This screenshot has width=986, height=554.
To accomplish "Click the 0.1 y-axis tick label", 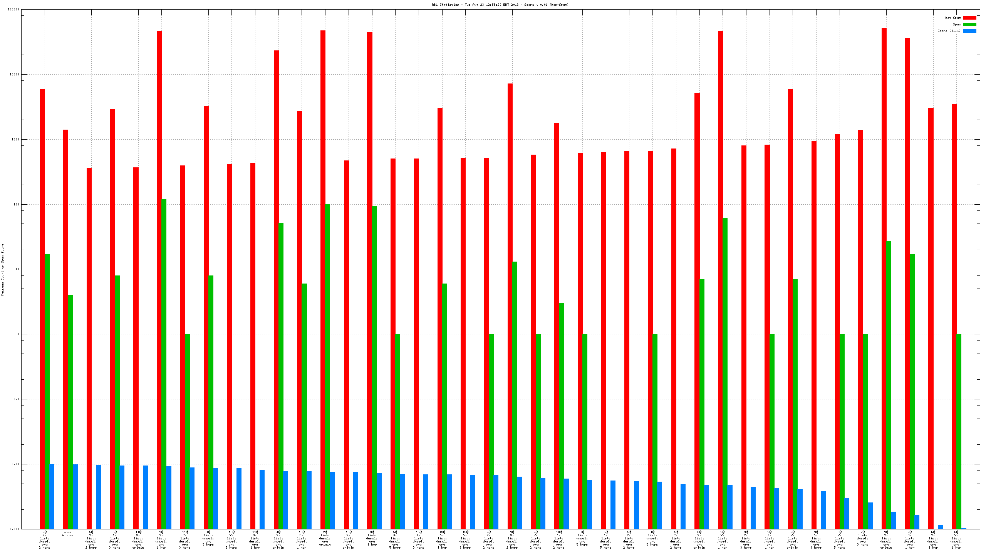I will point(16,399).
